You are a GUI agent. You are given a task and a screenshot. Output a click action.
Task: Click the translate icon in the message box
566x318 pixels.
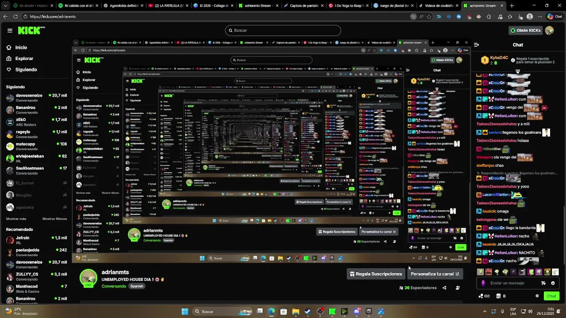click(543, 283)
